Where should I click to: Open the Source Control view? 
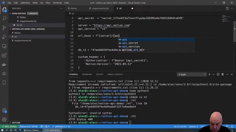[4, 28]
